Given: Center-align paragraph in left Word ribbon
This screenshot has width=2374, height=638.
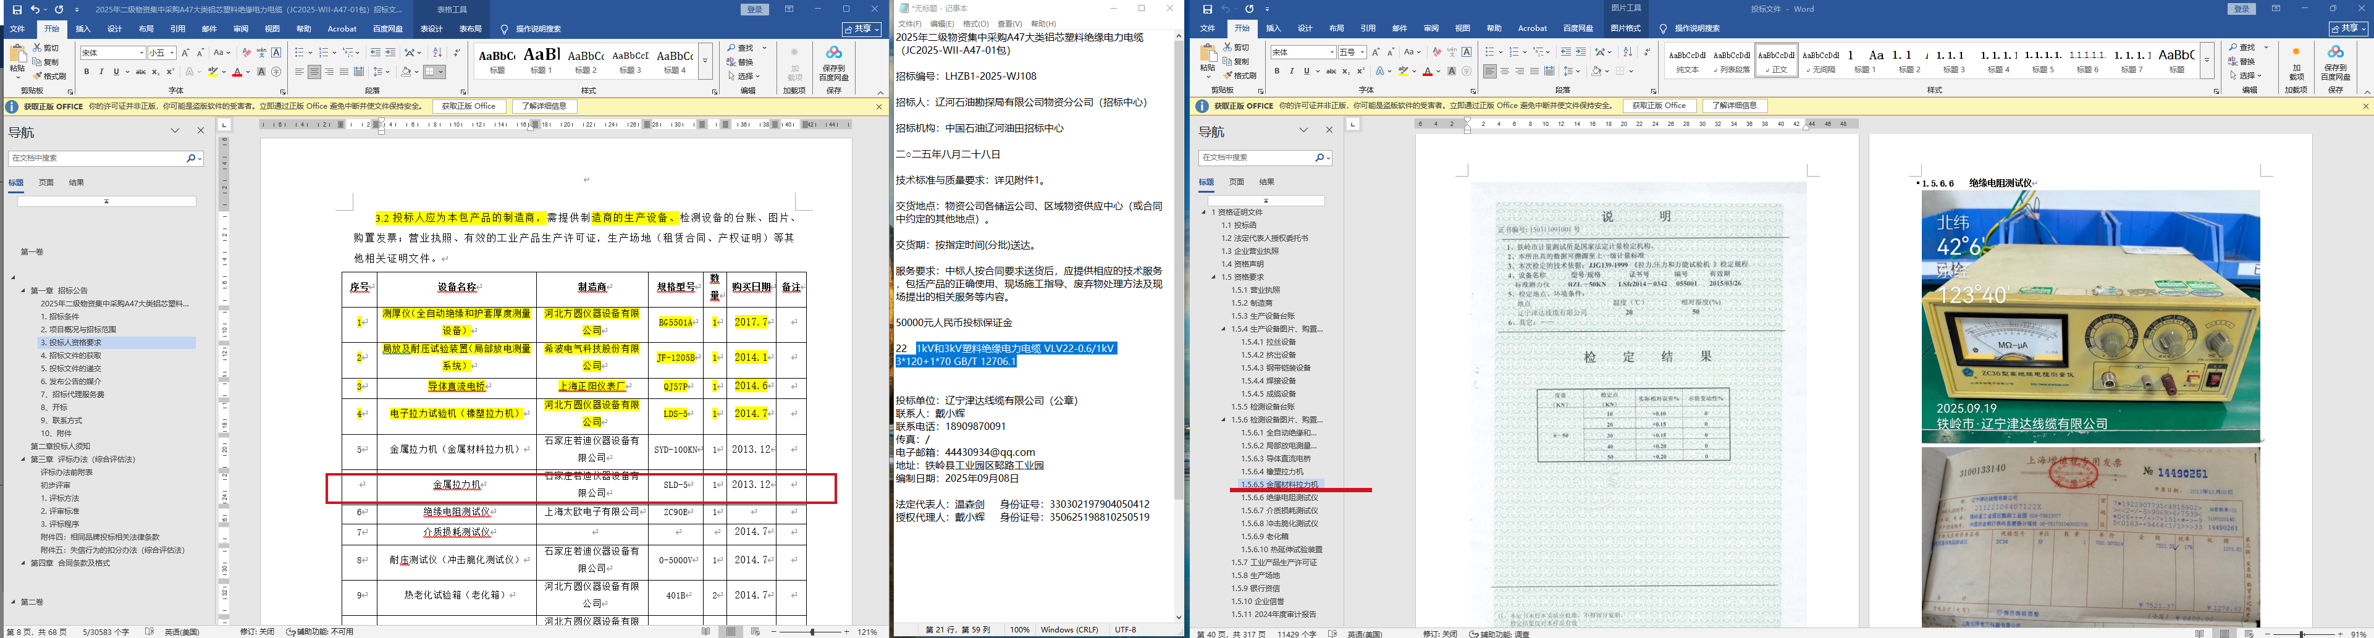Looking at the screenshot, I should click(314, 72).
